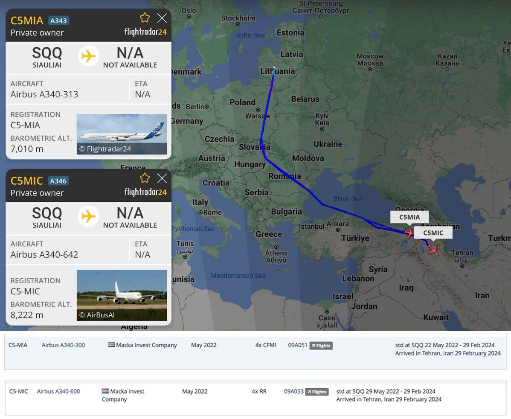The height and width of the screenshot is (419, 511).
Task: Star the C5MIA flight card
Action: coord(145,18)
